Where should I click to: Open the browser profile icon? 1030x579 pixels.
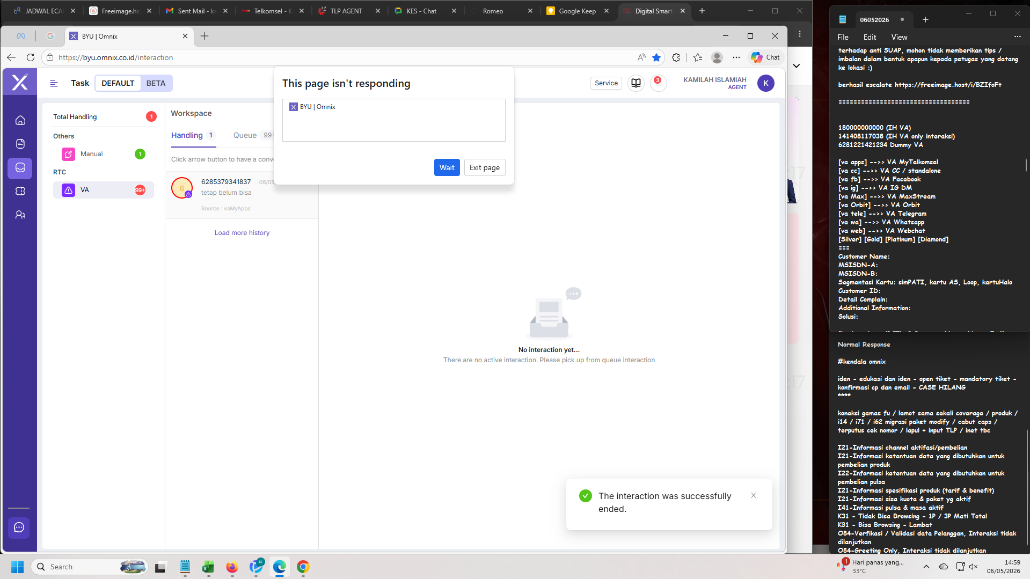tap(717, 57)
